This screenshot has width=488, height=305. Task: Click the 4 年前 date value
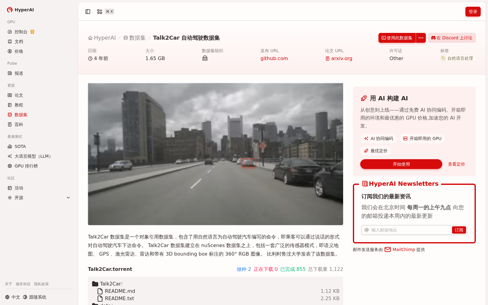(98, 58)
